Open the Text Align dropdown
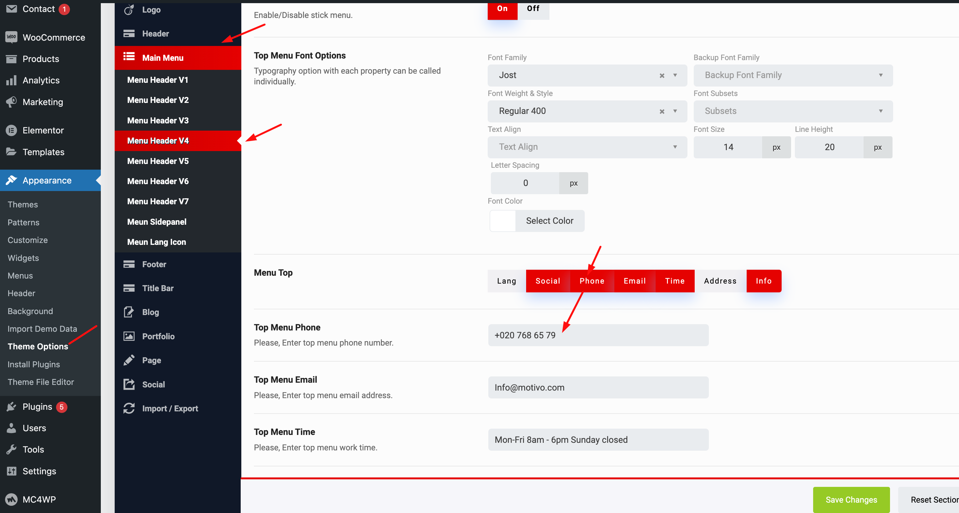 click(587, 147)
